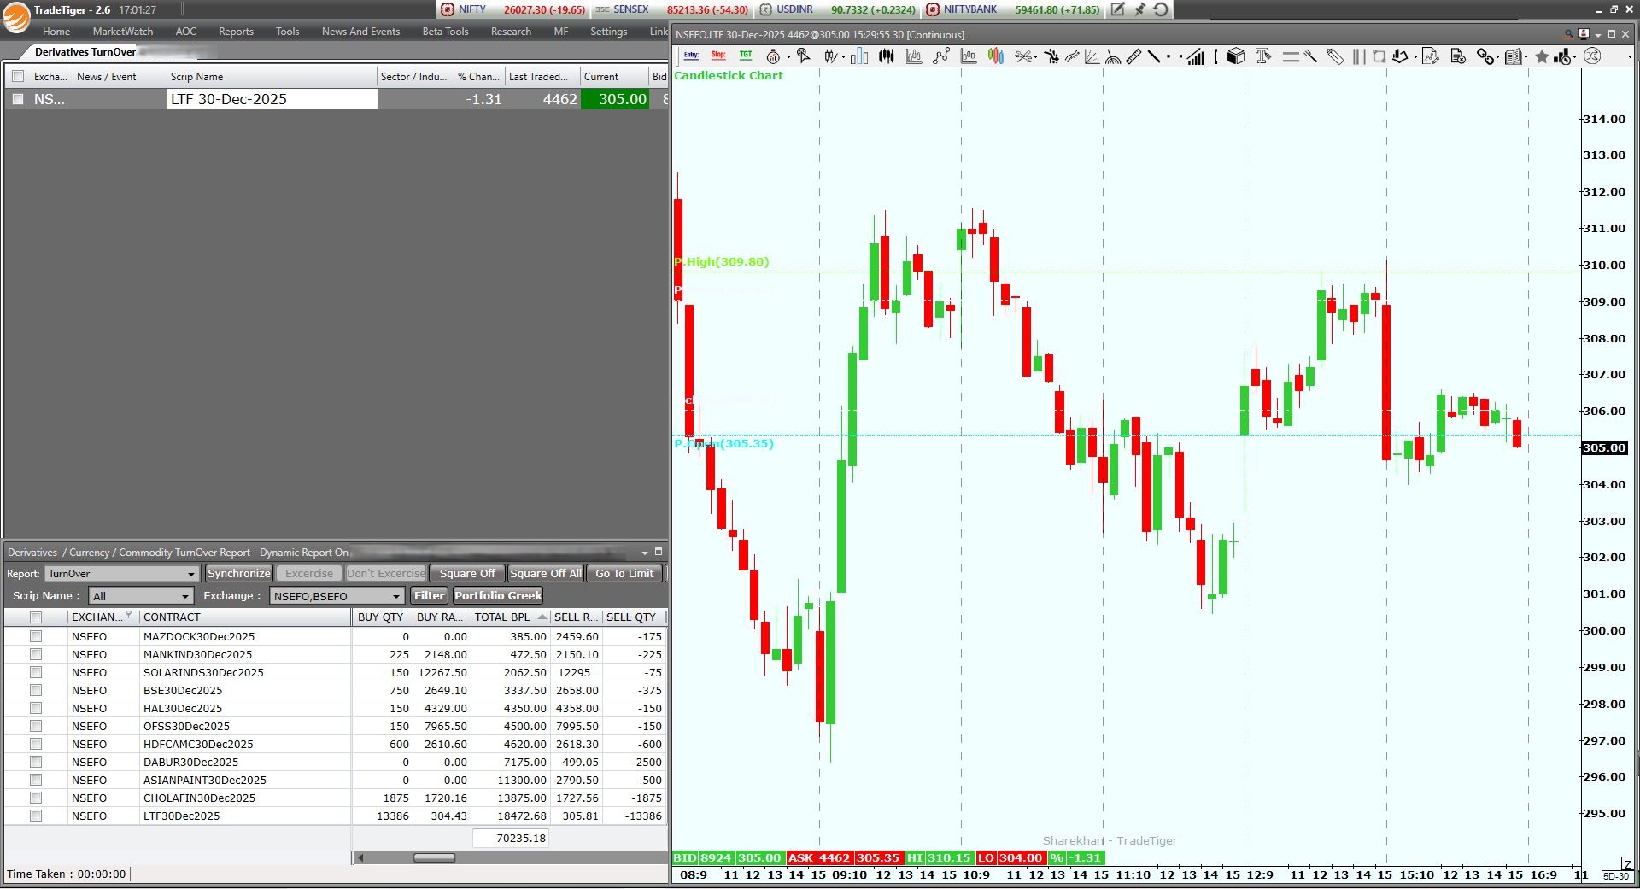The image size is (1640, 889).
Task: Select the text annotation tool
Action: coord(1263,56)
